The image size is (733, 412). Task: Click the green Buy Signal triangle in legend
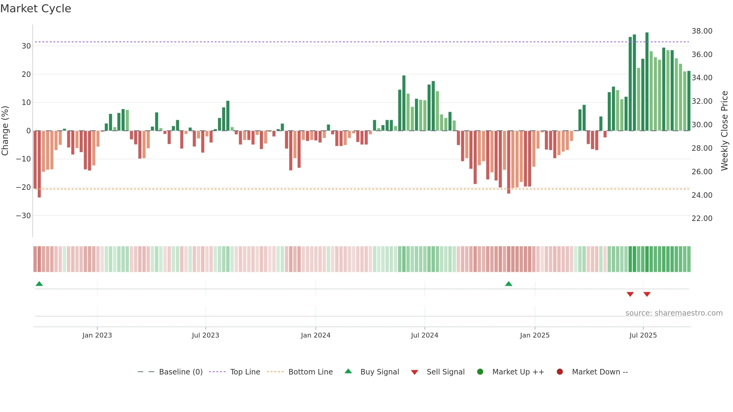[348, 371]
